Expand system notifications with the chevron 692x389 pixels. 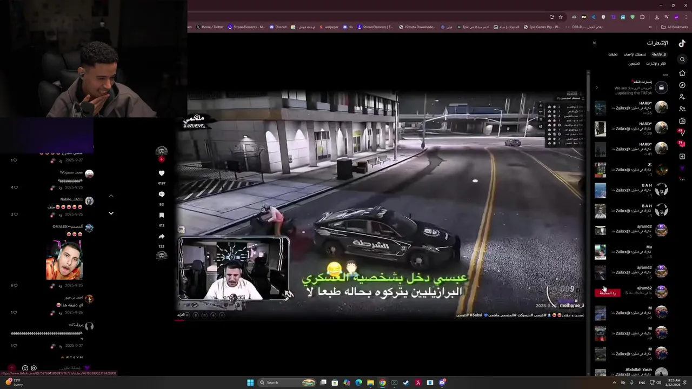(597, 88)
